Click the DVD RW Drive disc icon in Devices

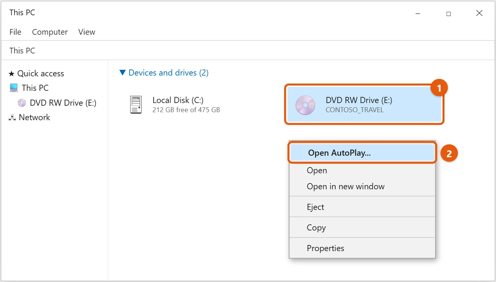pyautogui.click(x=305, y=105)
